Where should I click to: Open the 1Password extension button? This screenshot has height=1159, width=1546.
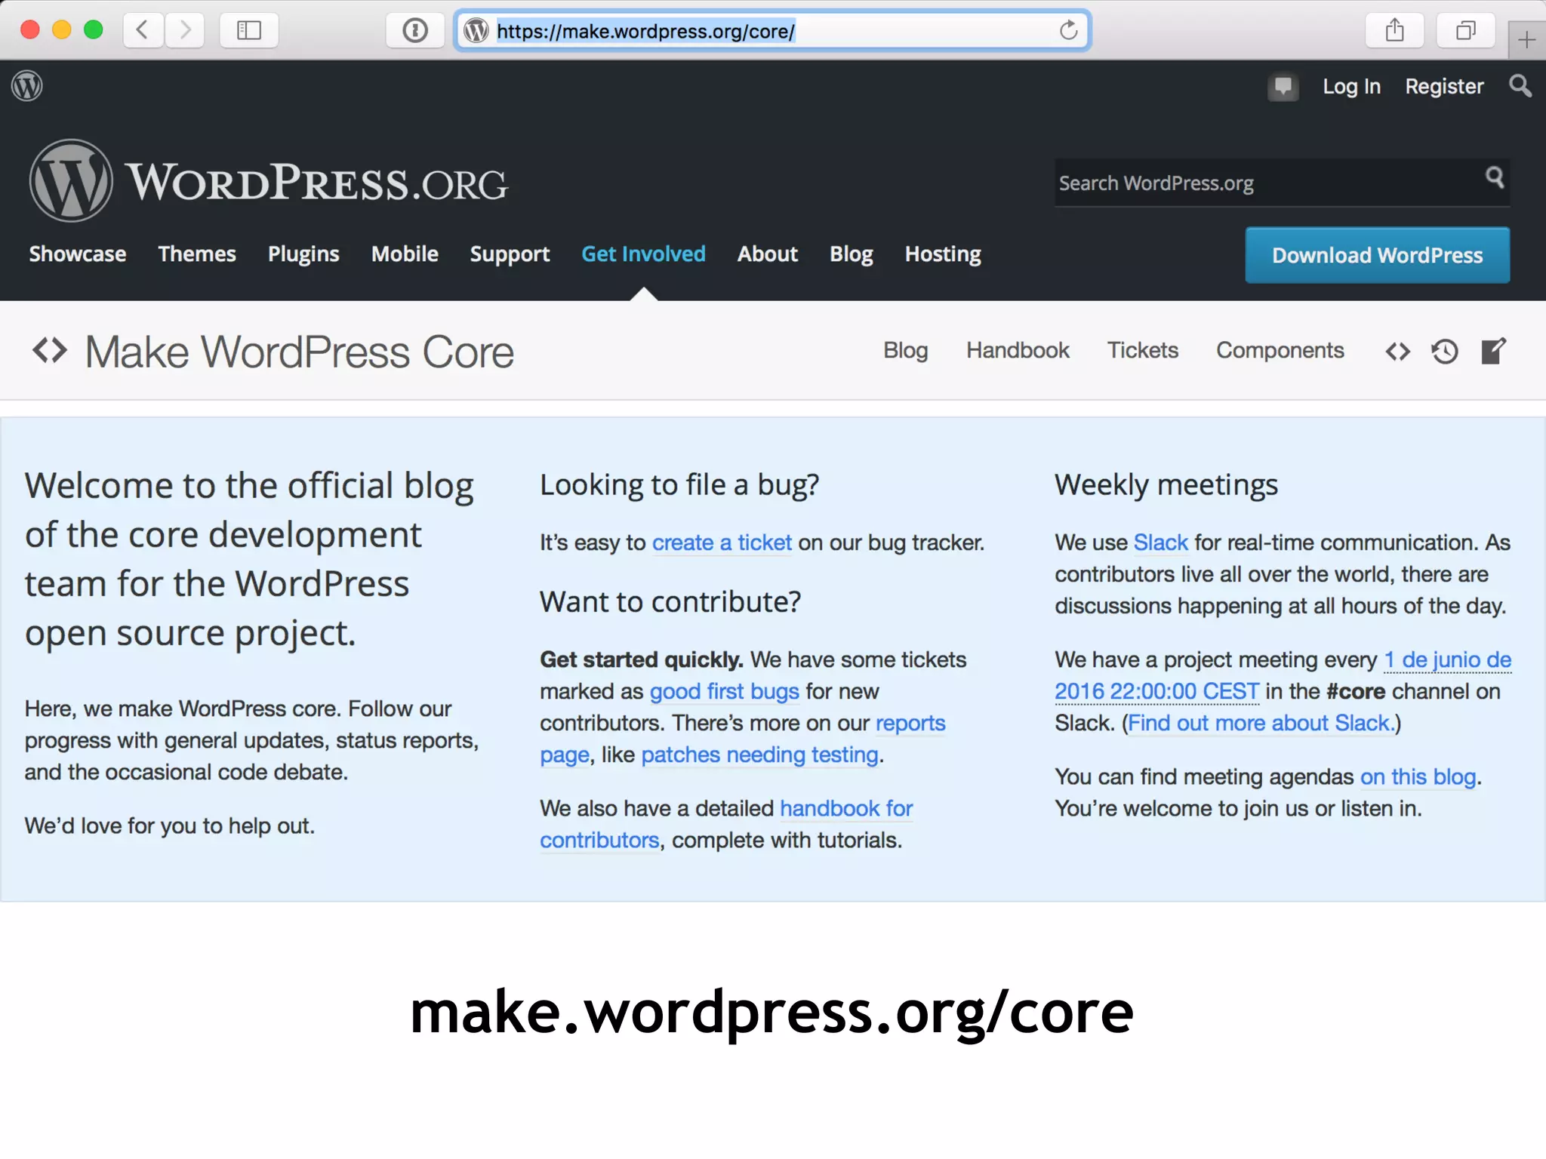[415, 30]
